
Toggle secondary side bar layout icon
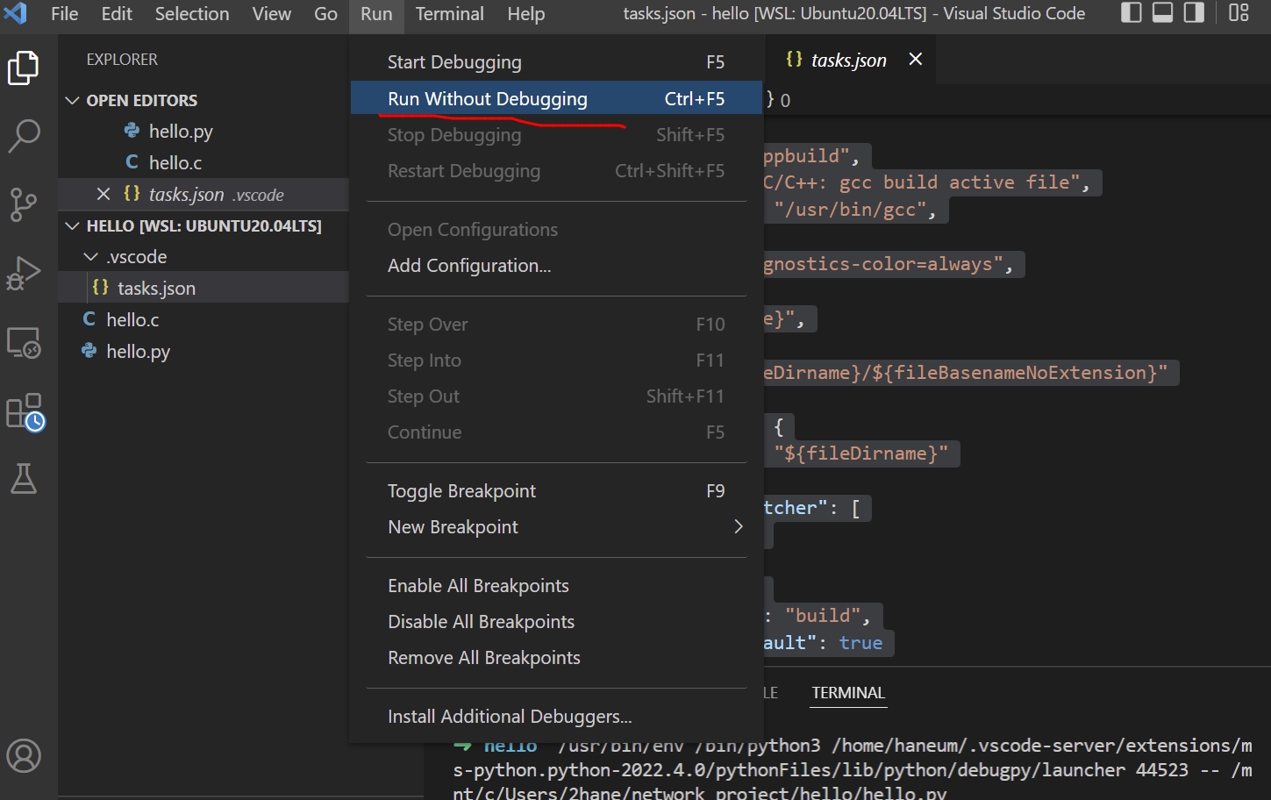point(1194,13)
